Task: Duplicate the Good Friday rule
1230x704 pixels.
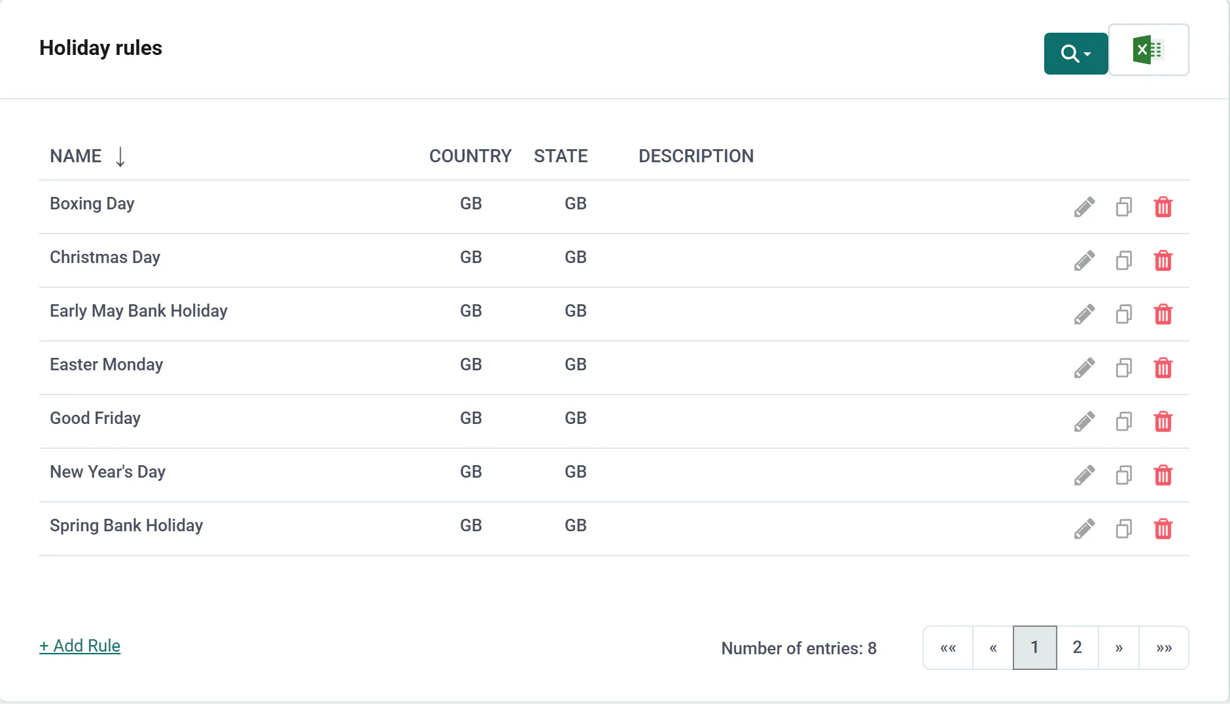Action: coord(1124,421)
